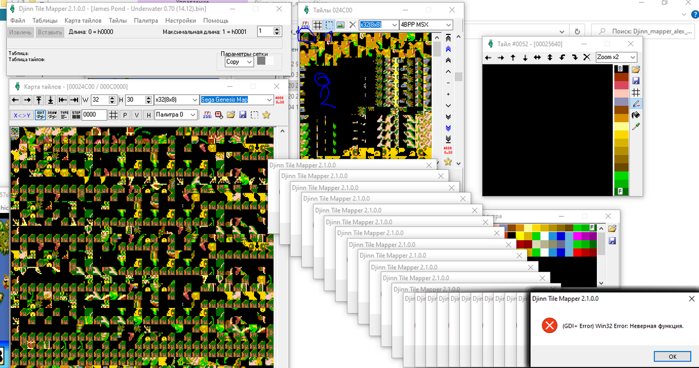The width and height of the screenshot is (699, 368).
Task: Select pencil tool in tile editor
Action: (636, 104)
